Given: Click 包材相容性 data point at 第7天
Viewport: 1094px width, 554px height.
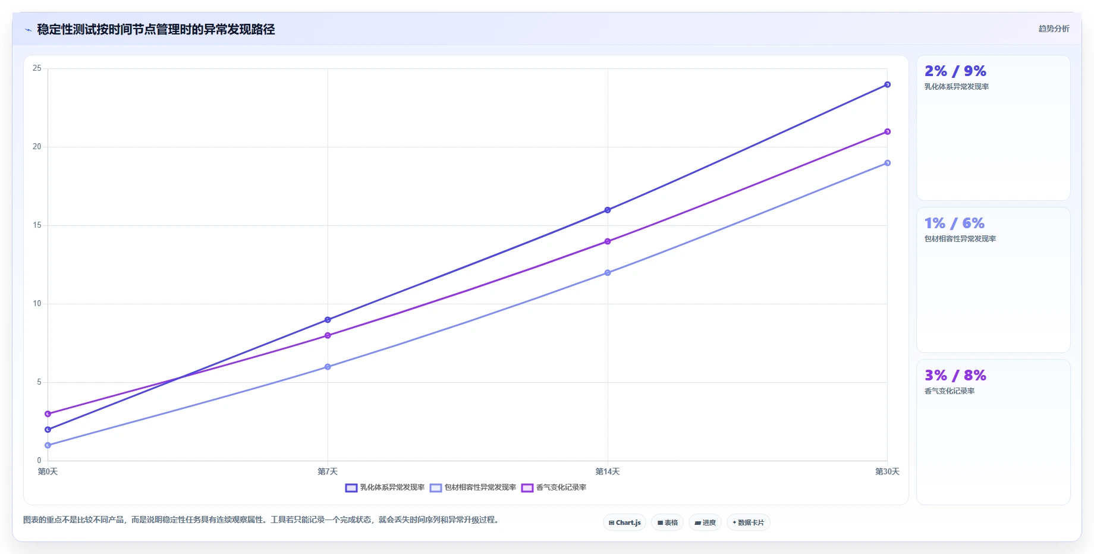Looking at the screenshot, I should click(328, 367).
